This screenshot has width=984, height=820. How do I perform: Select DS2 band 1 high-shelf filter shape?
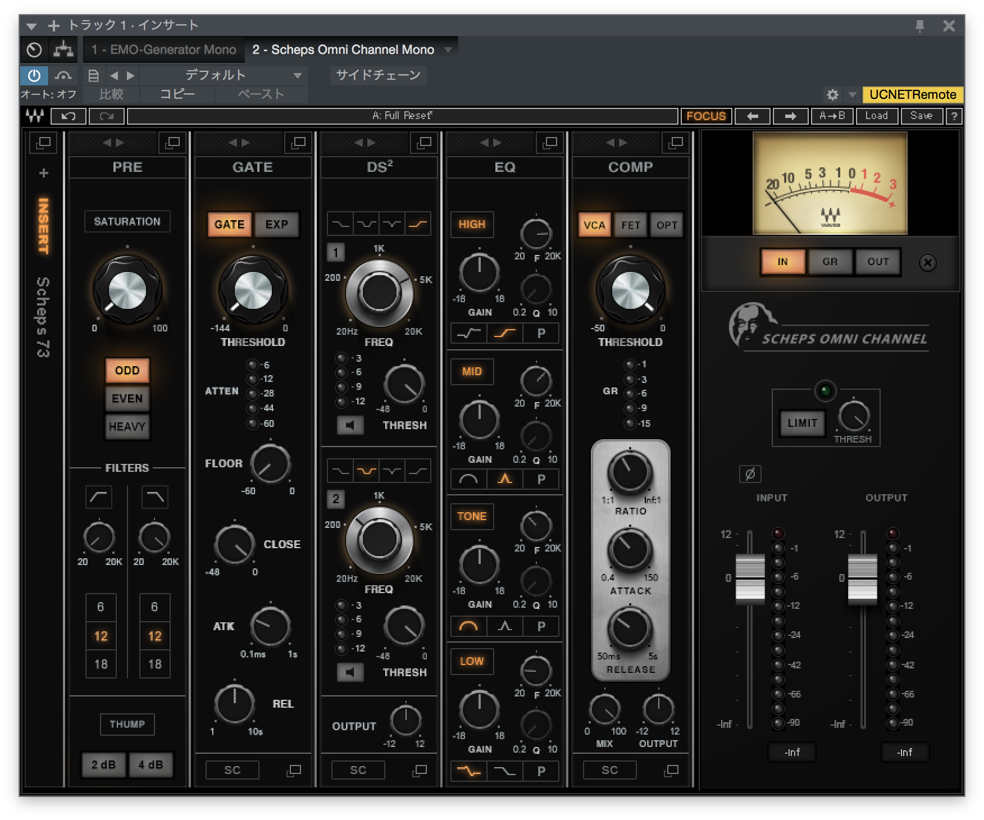click(x=418, y=224)
